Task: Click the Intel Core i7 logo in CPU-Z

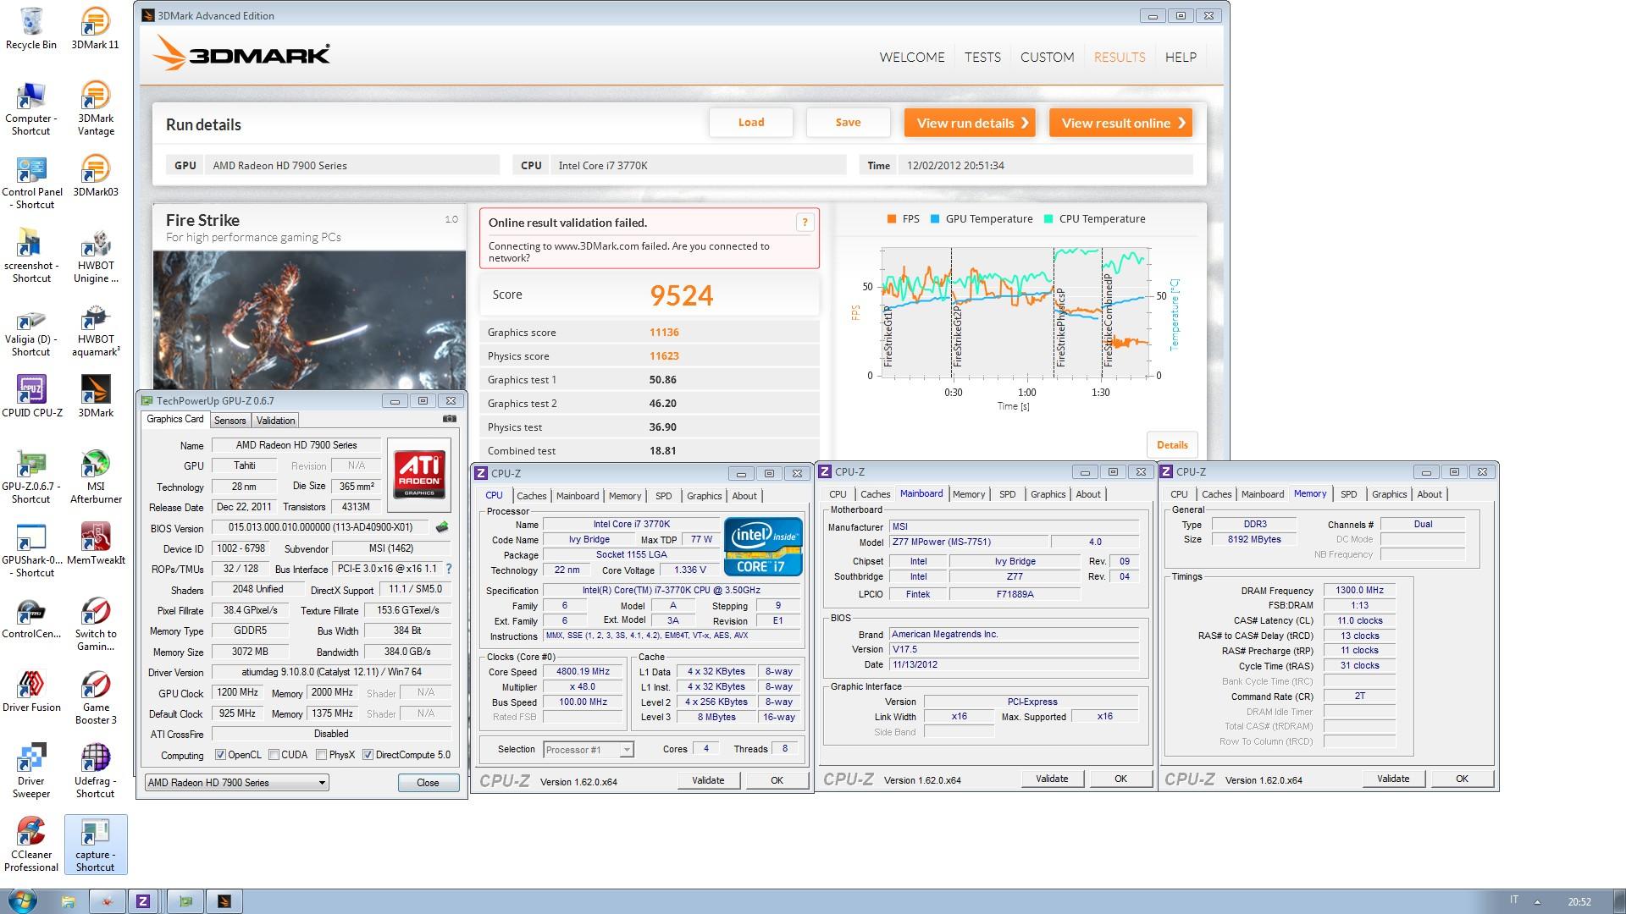Action: point(763,547)
